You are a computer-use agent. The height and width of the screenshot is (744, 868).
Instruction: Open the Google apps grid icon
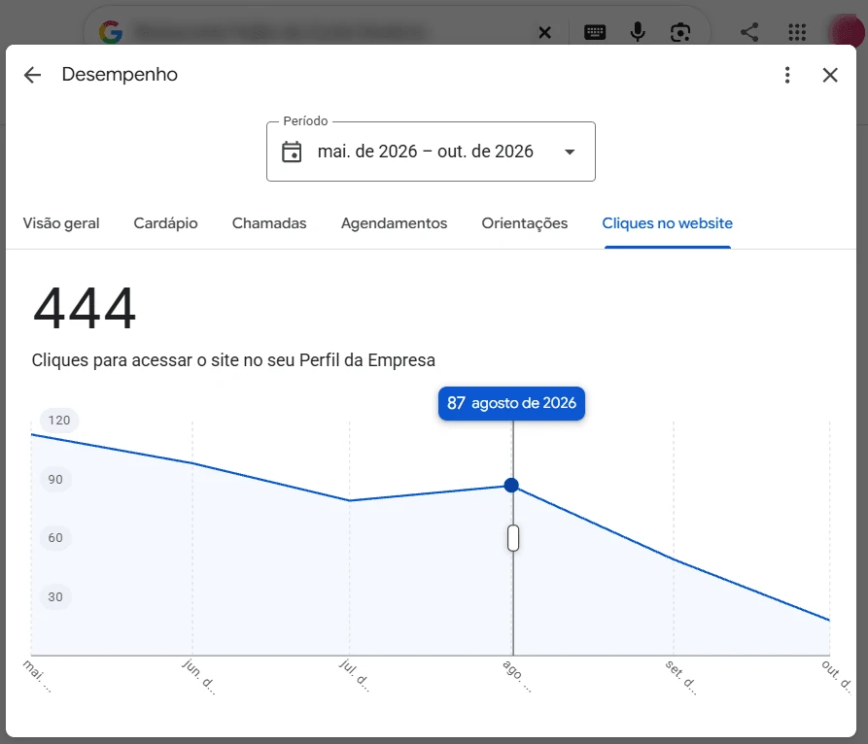[x=797, y=32]
